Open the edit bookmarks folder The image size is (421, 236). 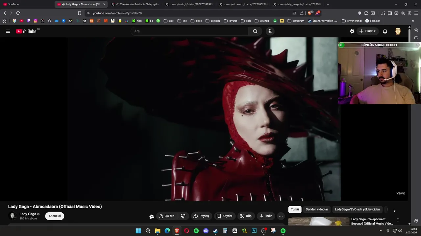(x=246, y=21)
